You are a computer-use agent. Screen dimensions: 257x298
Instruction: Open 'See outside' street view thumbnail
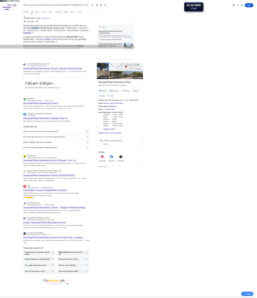[126, 75]
